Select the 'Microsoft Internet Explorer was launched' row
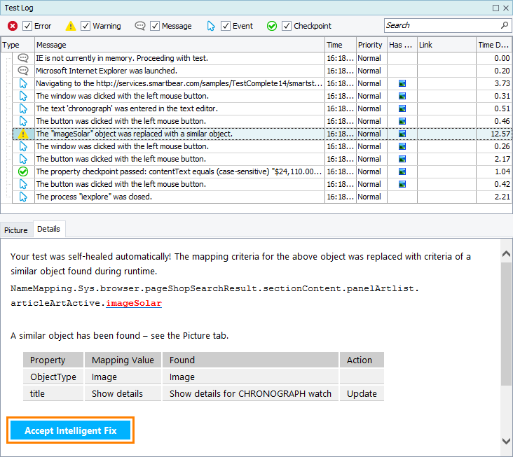 (107, 71)
